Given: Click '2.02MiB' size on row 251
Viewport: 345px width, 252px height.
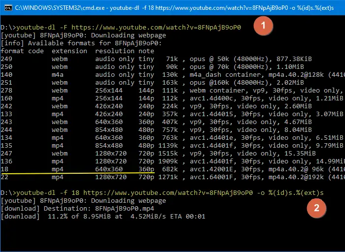Looking at the screenshot, I should pos(290,83).
